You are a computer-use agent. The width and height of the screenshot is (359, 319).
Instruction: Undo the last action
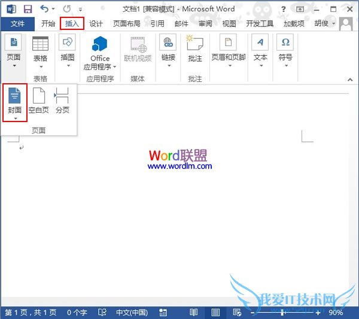44,9
